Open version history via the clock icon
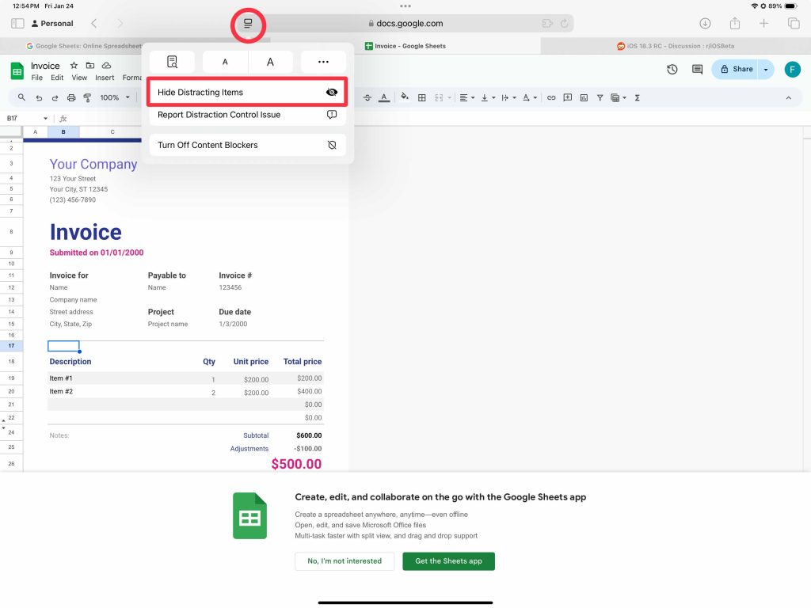Image resolution: width=811 pixels, height=608 pixels. pyautogui.click(x=672, y=70)
